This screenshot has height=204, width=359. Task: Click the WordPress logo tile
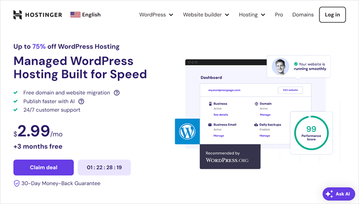[187, 131]
